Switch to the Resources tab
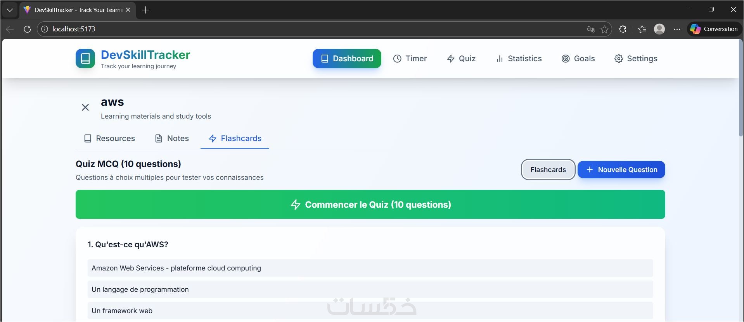The width and height of the screenshot is (744, 322). [110, 138]
